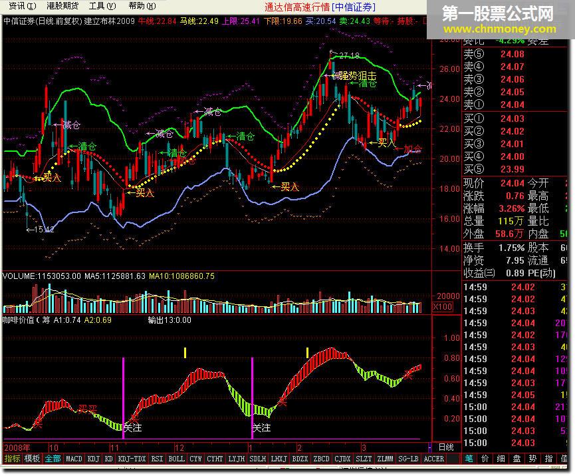Click the 涨幅 value 3.26%

512,208
